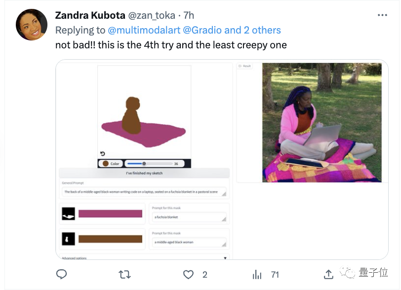401x290 pixels.
Task: Like the tweet with the heart icon
Action: pyautogui.click(x=188, y=274)
